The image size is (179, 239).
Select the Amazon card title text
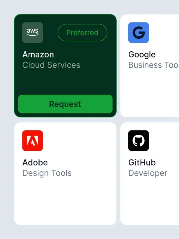tap(38, 55)
